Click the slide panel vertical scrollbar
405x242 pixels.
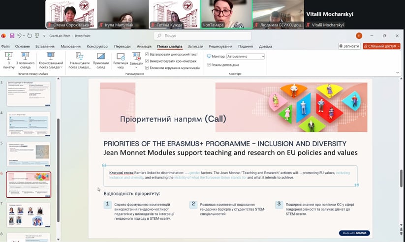click(x=58, y=148)
